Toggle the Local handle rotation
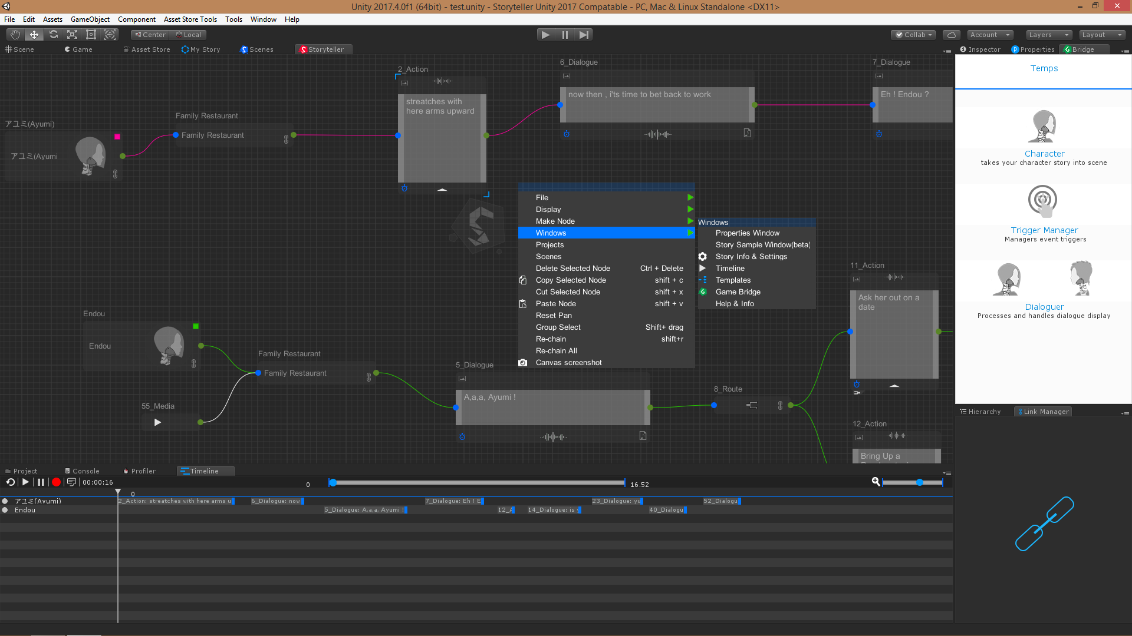The height and width of the screenshot is (636, 1132). click(x=189, y=35)
